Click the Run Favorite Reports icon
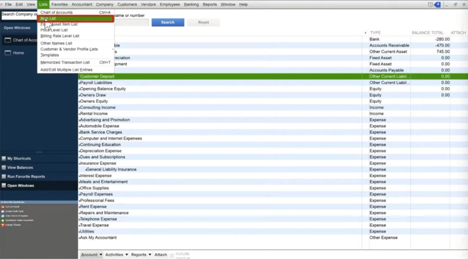468x259 pixels. [x=4, y=176]
